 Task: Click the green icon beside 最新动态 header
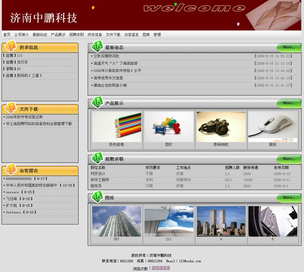pos(98,46)
